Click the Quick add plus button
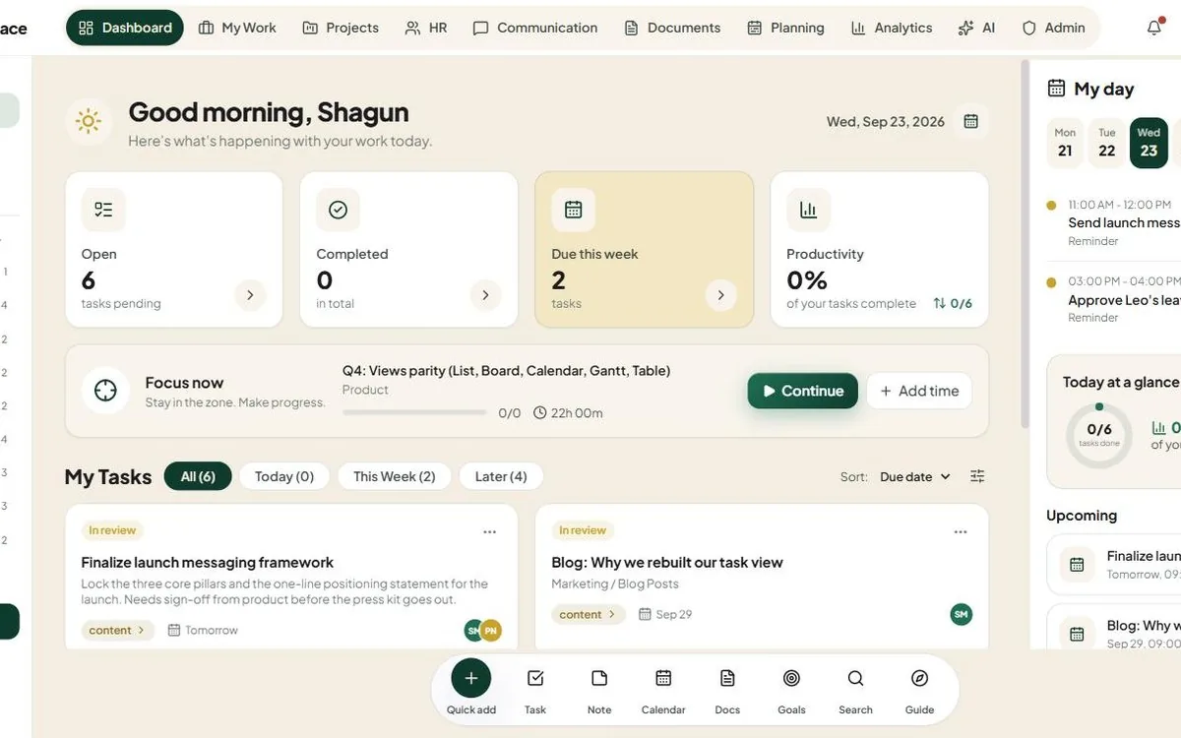1181x738 pixels. coord(471,678)
